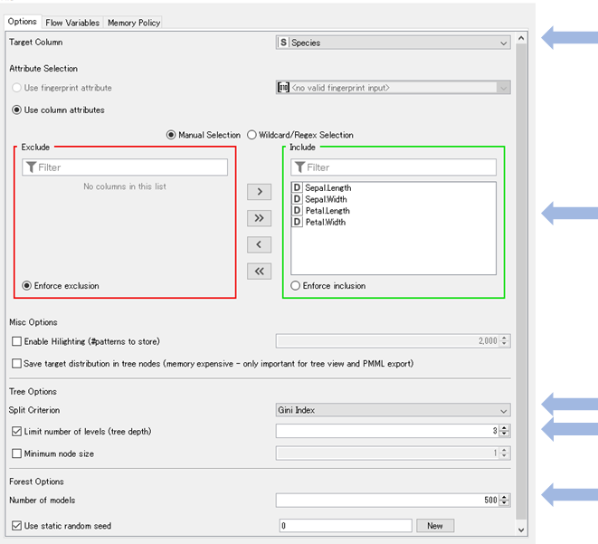Click the vertical scrollbar thumb
598x544 pixels.
click(521, 282)
